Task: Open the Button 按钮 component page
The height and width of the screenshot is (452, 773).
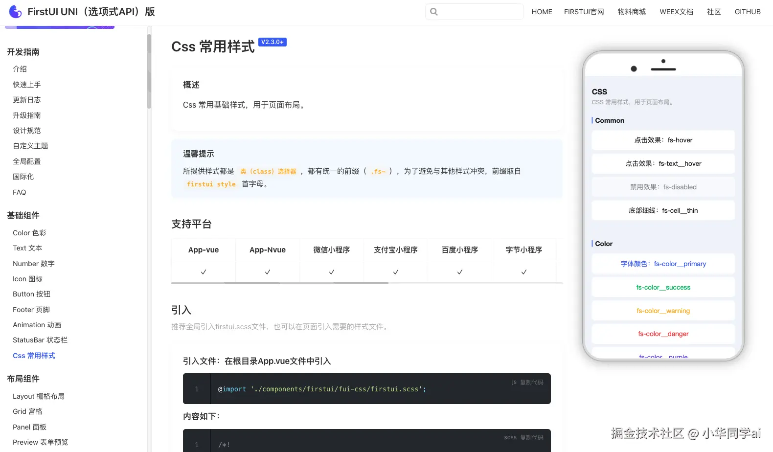Action: pos(31,294)
